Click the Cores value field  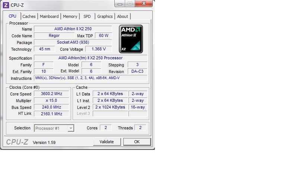tap(106, 128)
